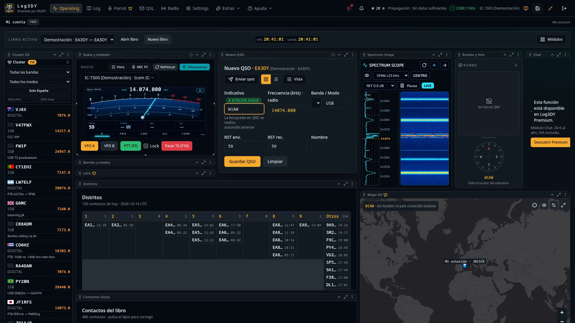Image resolution: width=575 pixels, height=323 pixels.
Task: Select VFO B
Action: pos(109,146)
